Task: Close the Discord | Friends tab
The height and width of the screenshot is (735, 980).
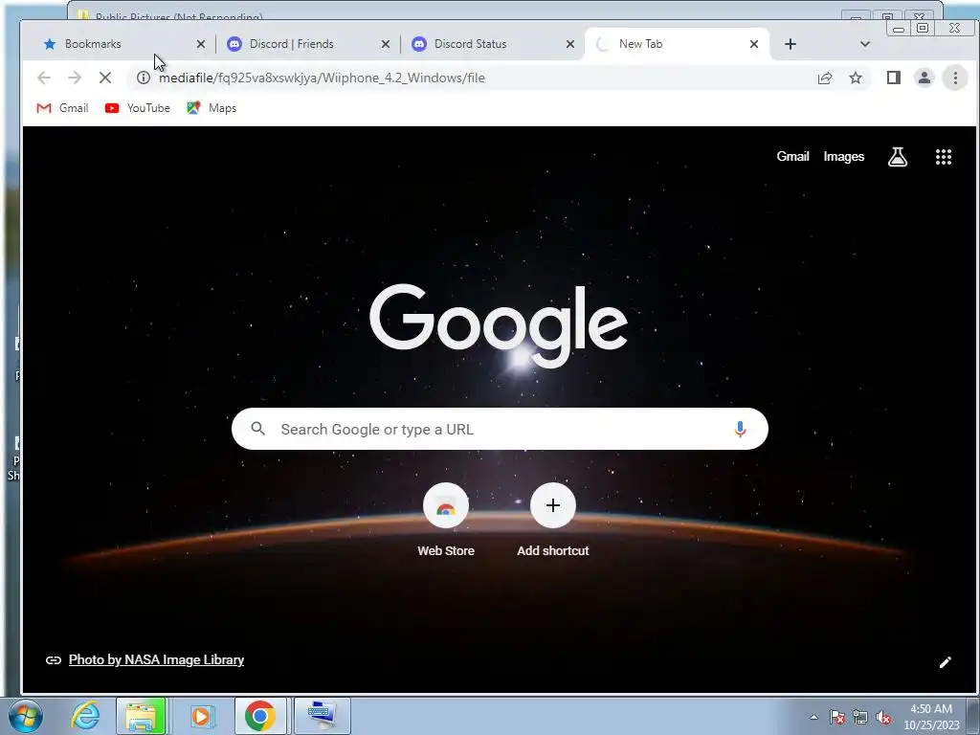Action: click(x=386, y=44)
